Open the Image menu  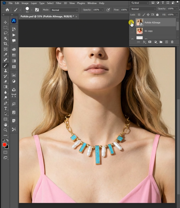25,3
